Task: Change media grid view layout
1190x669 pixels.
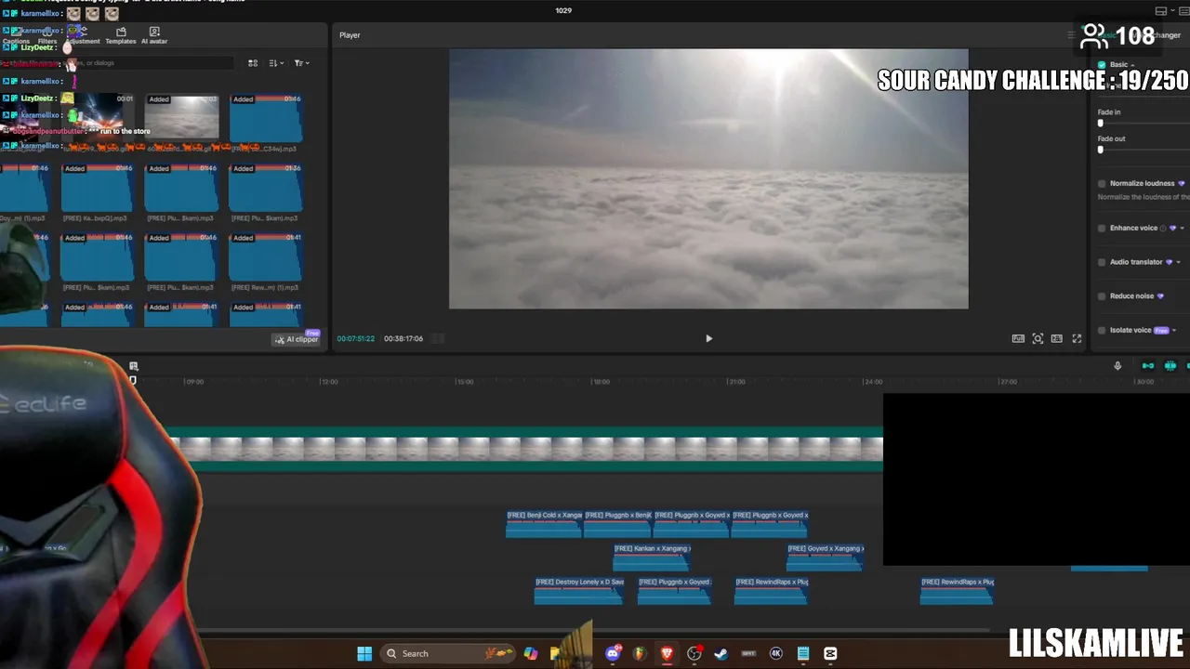Action: click(253, 63)
